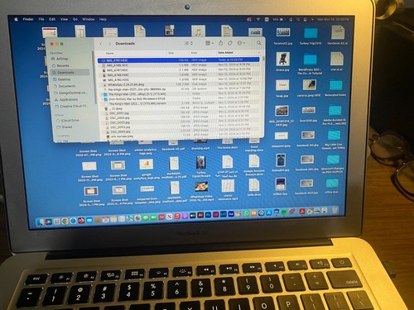Open the Finder menu
414x310 pixels.
tap(28, 19)
